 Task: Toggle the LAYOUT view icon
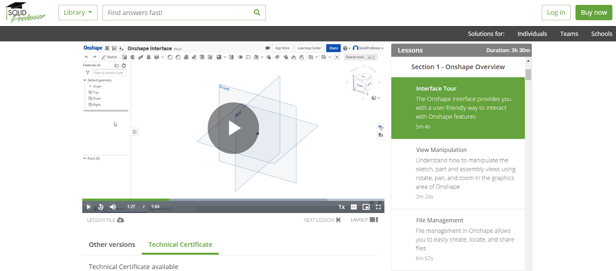point(374,220)
